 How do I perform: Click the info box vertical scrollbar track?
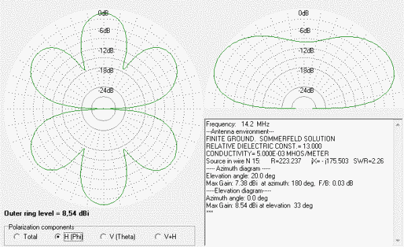[x=398, y=182]
